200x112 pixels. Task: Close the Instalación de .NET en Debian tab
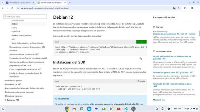click(x=65, y=2)
